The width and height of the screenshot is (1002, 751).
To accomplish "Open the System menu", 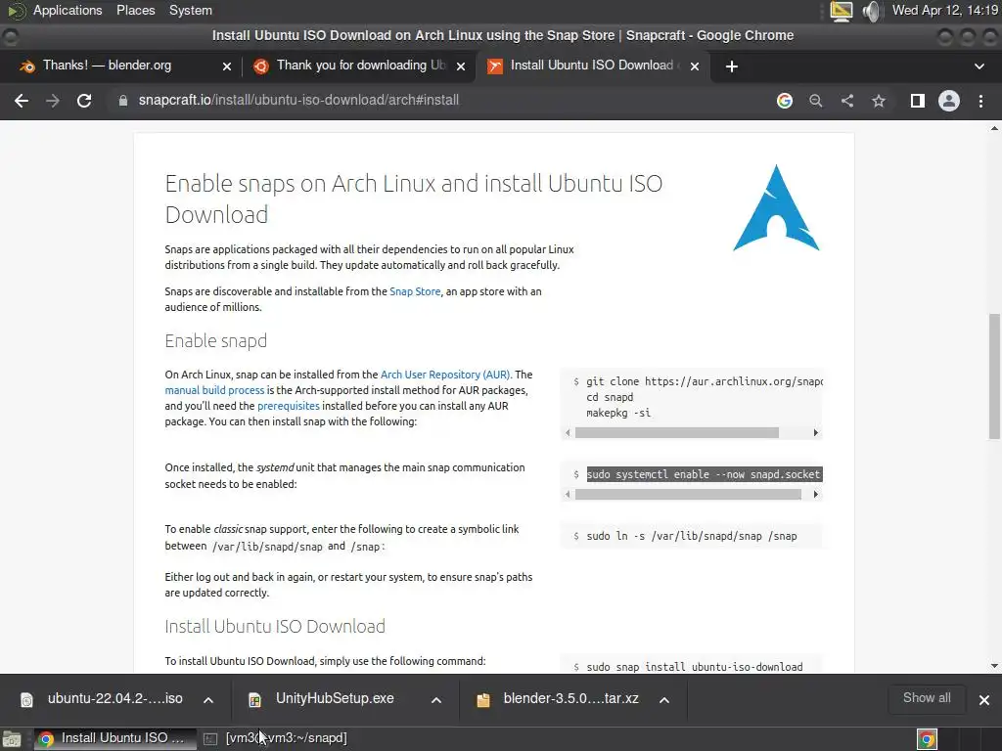I will 191,10.
